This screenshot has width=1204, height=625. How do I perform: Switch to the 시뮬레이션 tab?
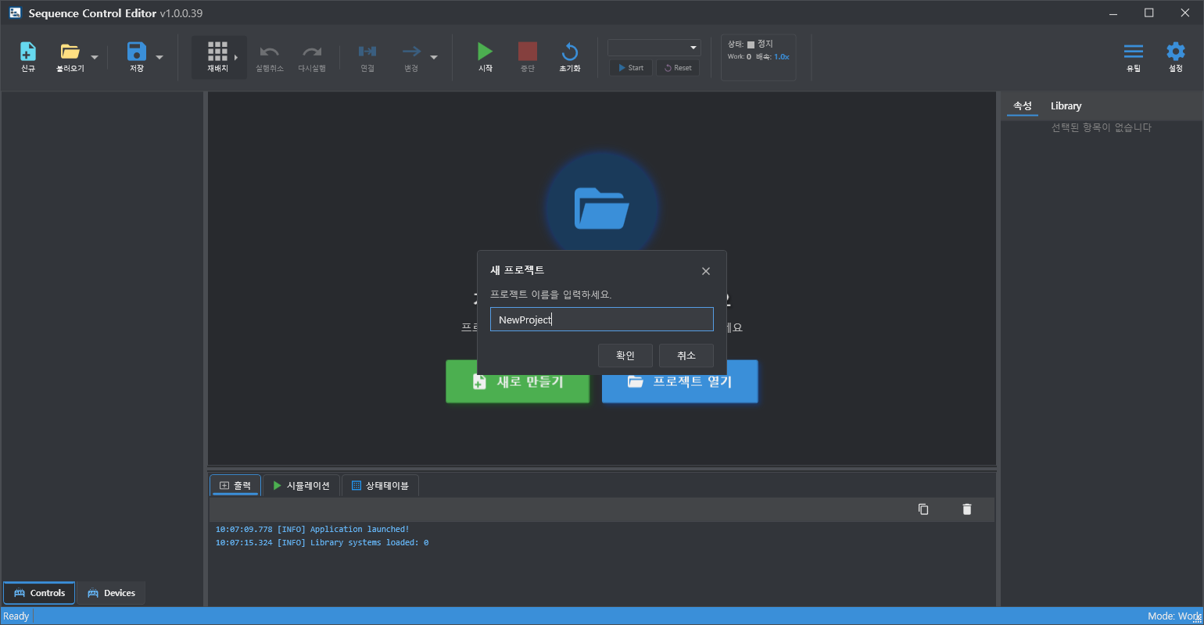point(302,486)
